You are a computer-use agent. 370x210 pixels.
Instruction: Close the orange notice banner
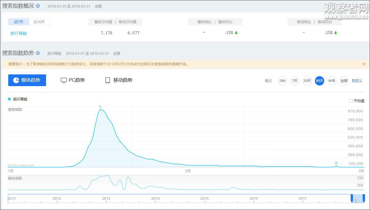tap(364, 64)
